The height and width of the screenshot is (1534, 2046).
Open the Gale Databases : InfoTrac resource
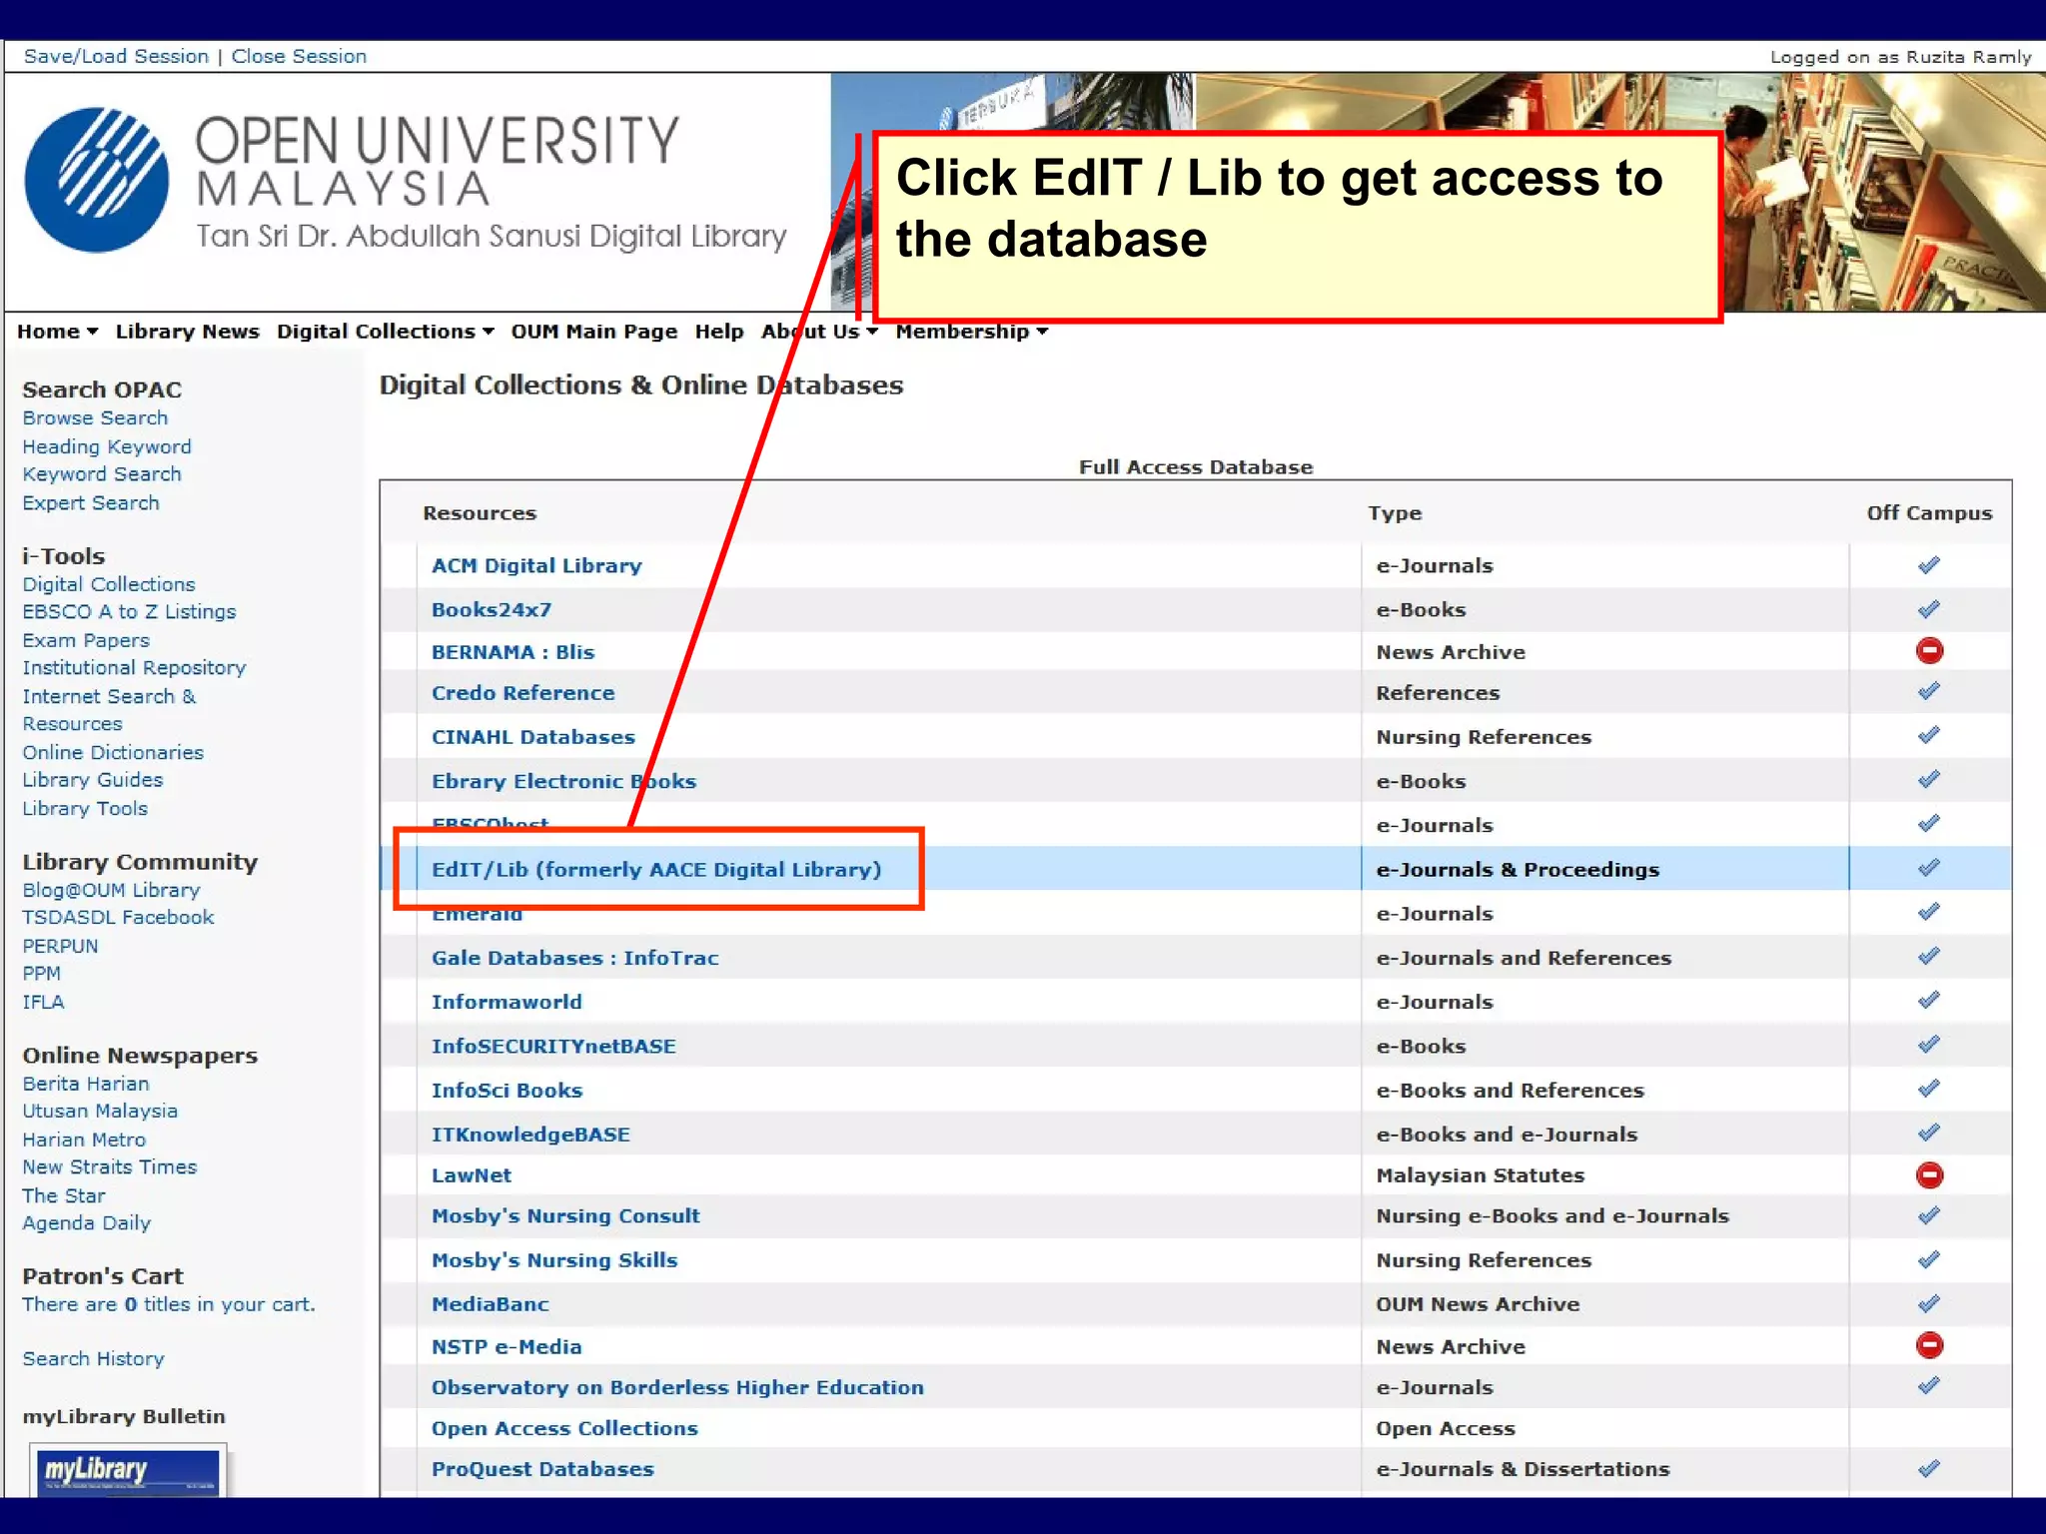575,958
